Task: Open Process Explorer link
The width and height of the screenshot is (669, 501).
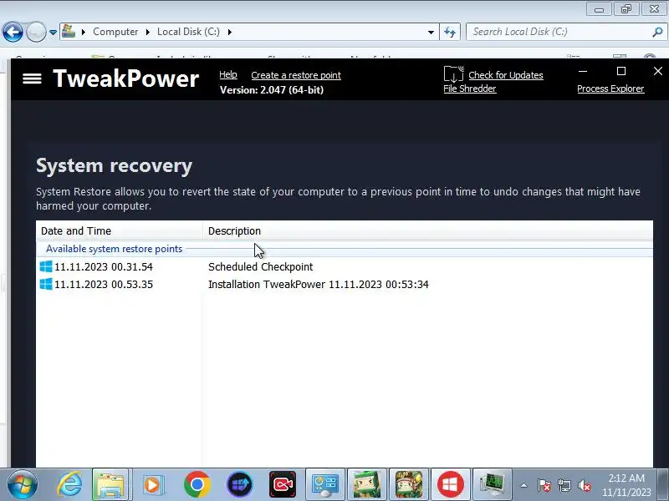Action: tap(610, 89)
